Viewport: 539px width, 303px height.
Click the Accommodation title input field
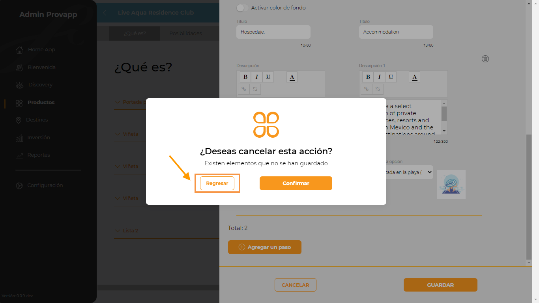(396, 32)
